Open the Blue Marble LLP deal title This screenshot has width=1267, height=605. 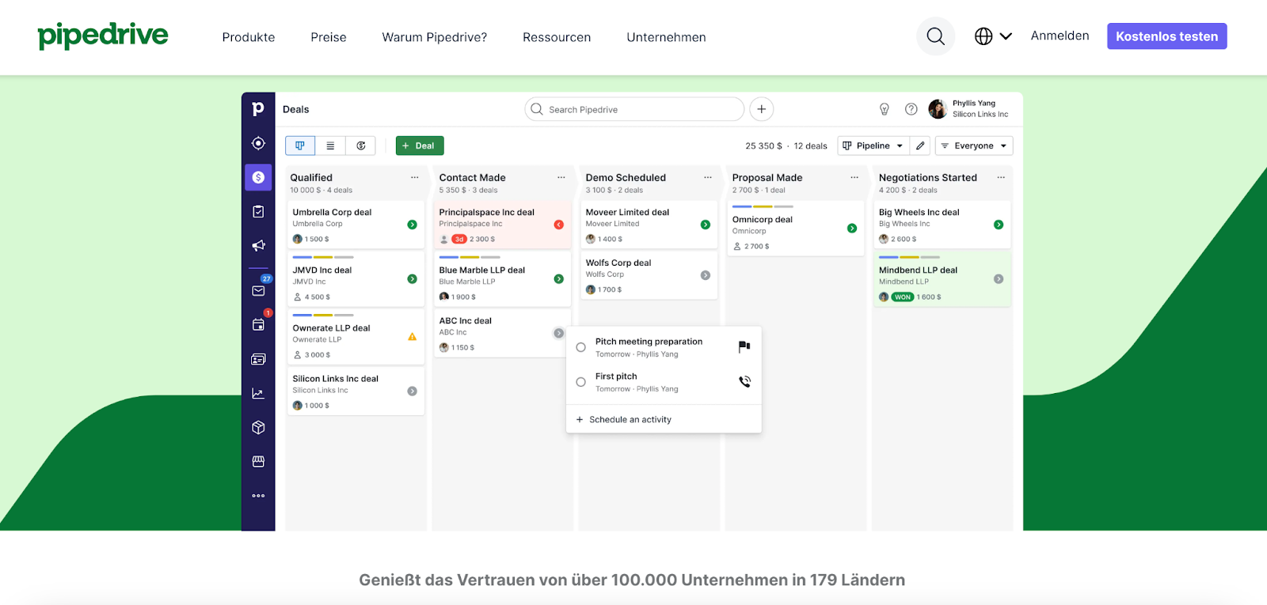(482, 270)
